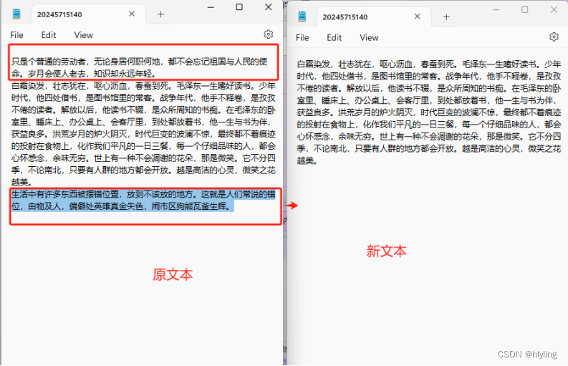Click highlighted line starting 生活中有许多东西 in left window
Image resolution: width=568 pixels, height=366 pixels.
[x=143, y=195]
